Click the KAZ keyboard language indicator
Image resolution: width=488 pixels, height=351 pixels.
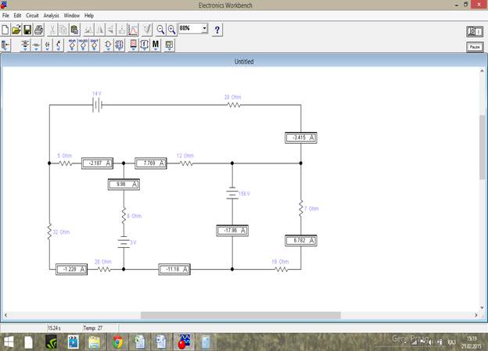(x=451, y=342)
